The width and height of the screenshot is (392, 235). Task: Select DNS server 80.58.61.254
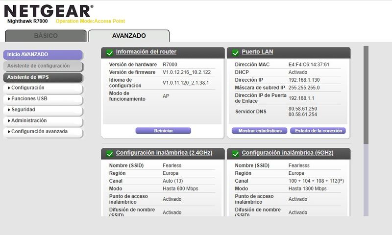click(303, 115)
